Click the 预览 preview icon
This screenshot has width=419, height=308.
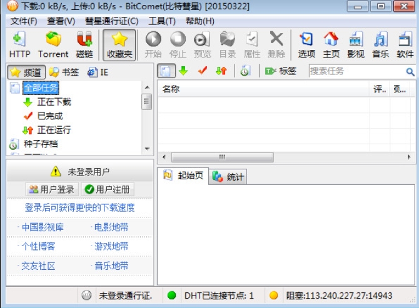coord(202,45)
